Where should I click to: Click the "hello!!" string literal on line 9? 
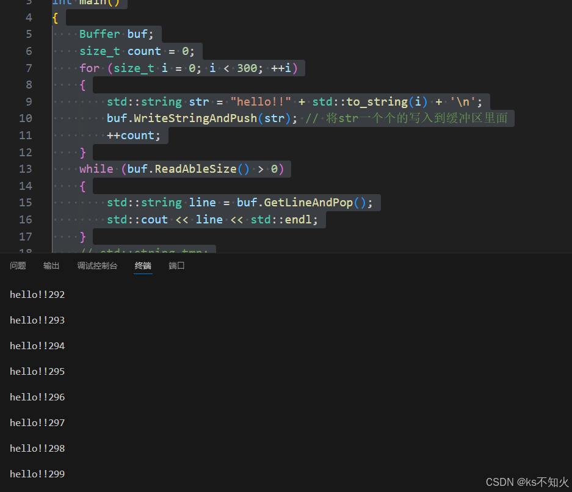click(261, 102)
